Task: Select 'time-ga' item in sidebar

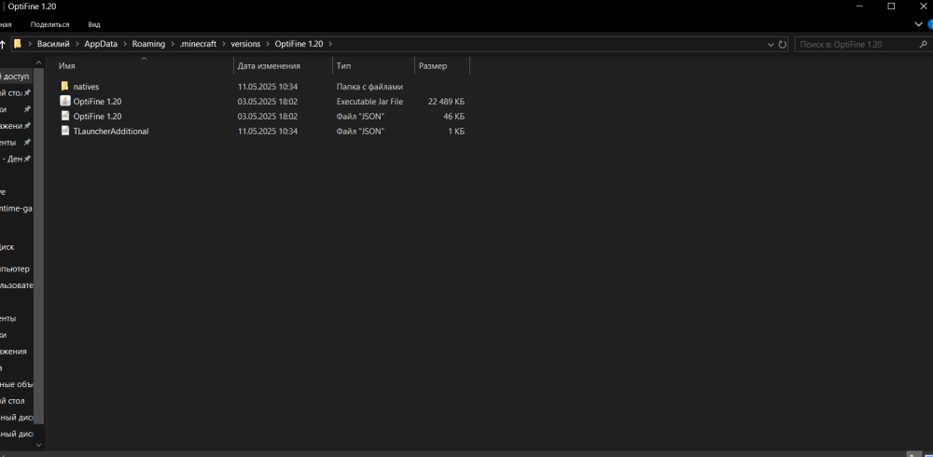Action: click(x=16, y=208)
